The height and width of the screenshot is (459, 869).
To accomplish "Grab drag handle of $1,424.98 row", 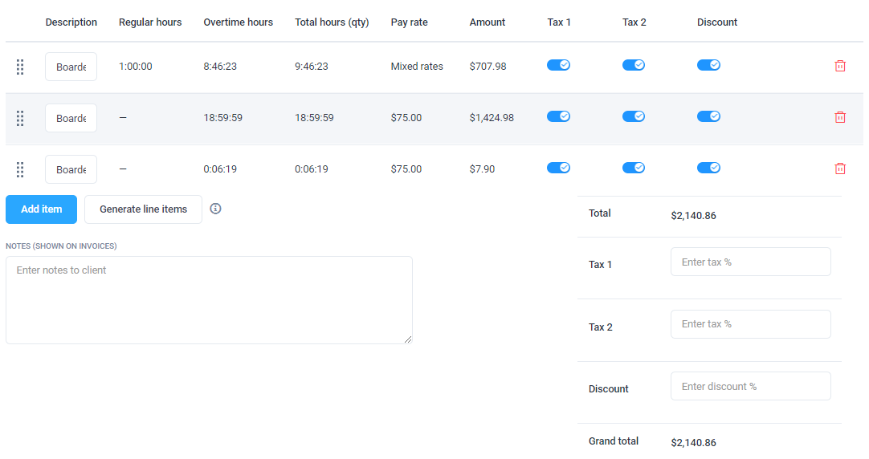I will coord(20,119).
